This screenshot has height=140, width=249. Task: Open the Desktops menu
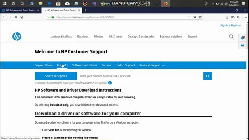83,37
